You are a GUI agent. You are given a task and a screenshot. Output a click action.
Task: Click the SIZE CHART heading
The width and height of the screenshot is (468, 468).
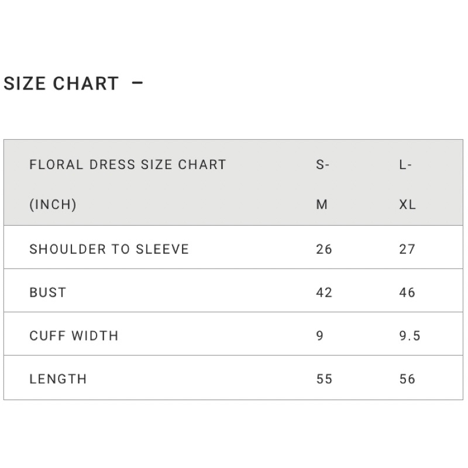[x=61, y=84]
